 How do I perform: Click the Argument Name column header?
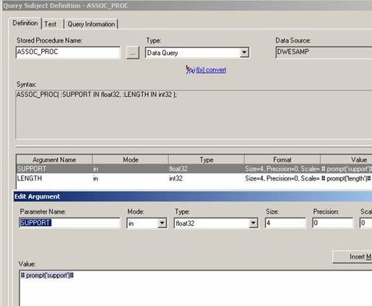pyautogui.click(x=54, y=159)
